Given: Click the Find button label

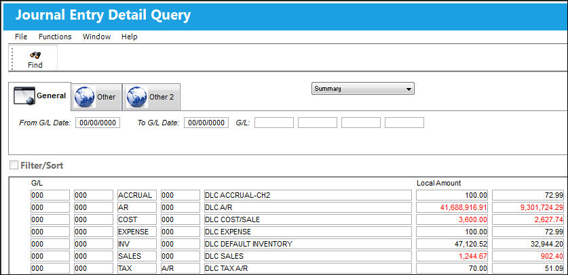Looking at the screenshot, I should click(x=35, y=65).
